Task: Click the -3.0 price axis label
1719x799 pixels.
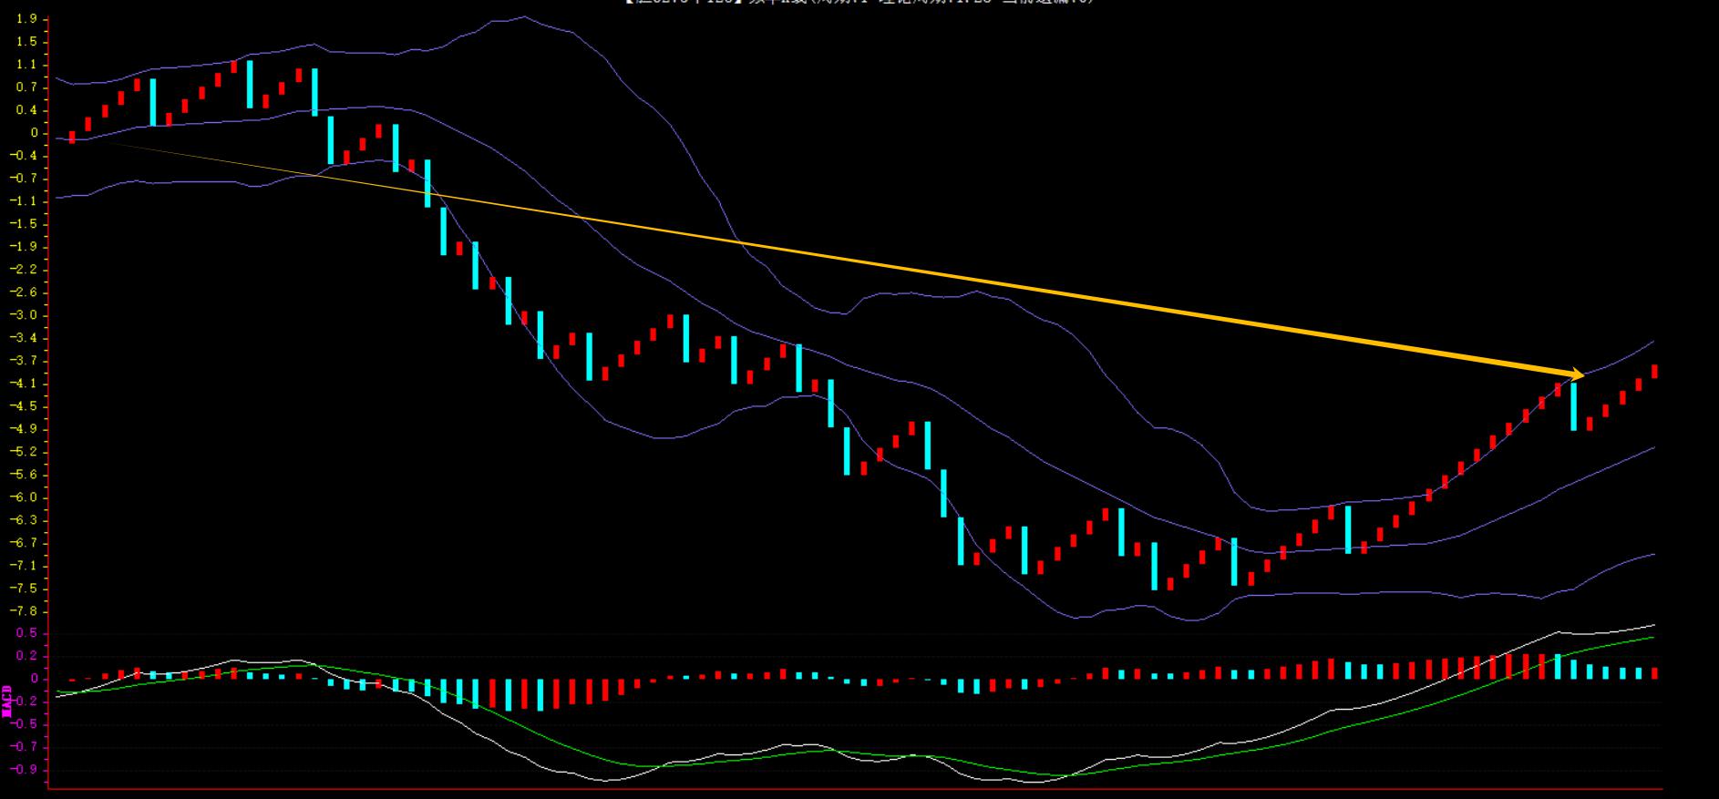Action: [25, 315]
